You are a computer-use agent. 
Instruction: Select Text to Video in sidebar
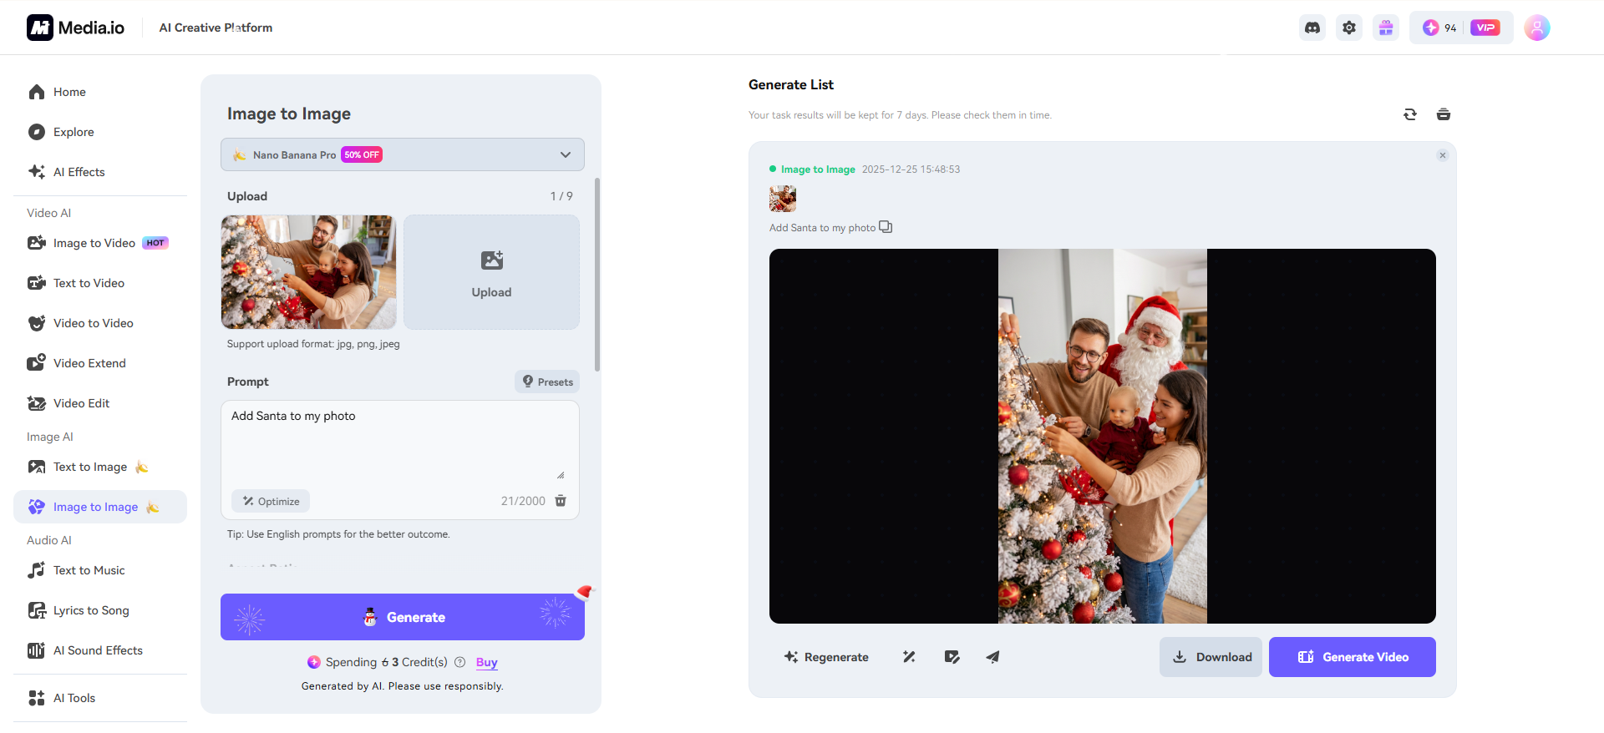click(100, 283)
